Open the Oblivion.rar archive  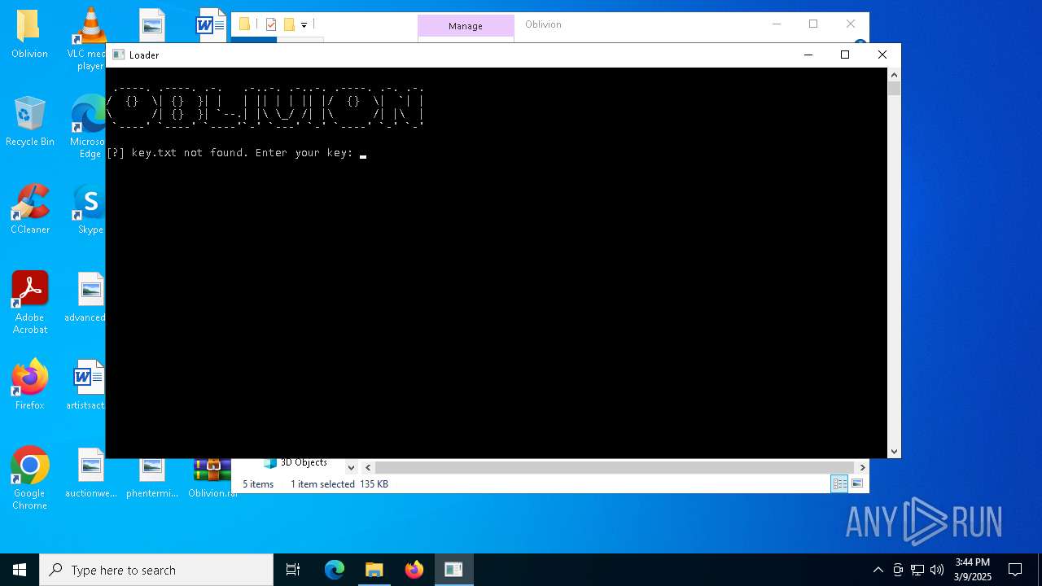pos(212,479)
